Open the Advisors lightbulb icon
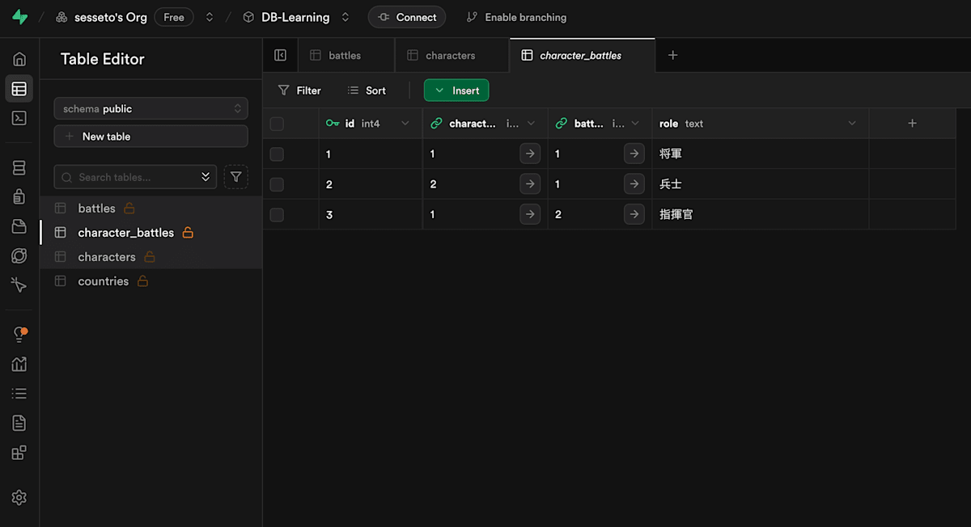Screen dimensions: 971x527 click(19, 335)
